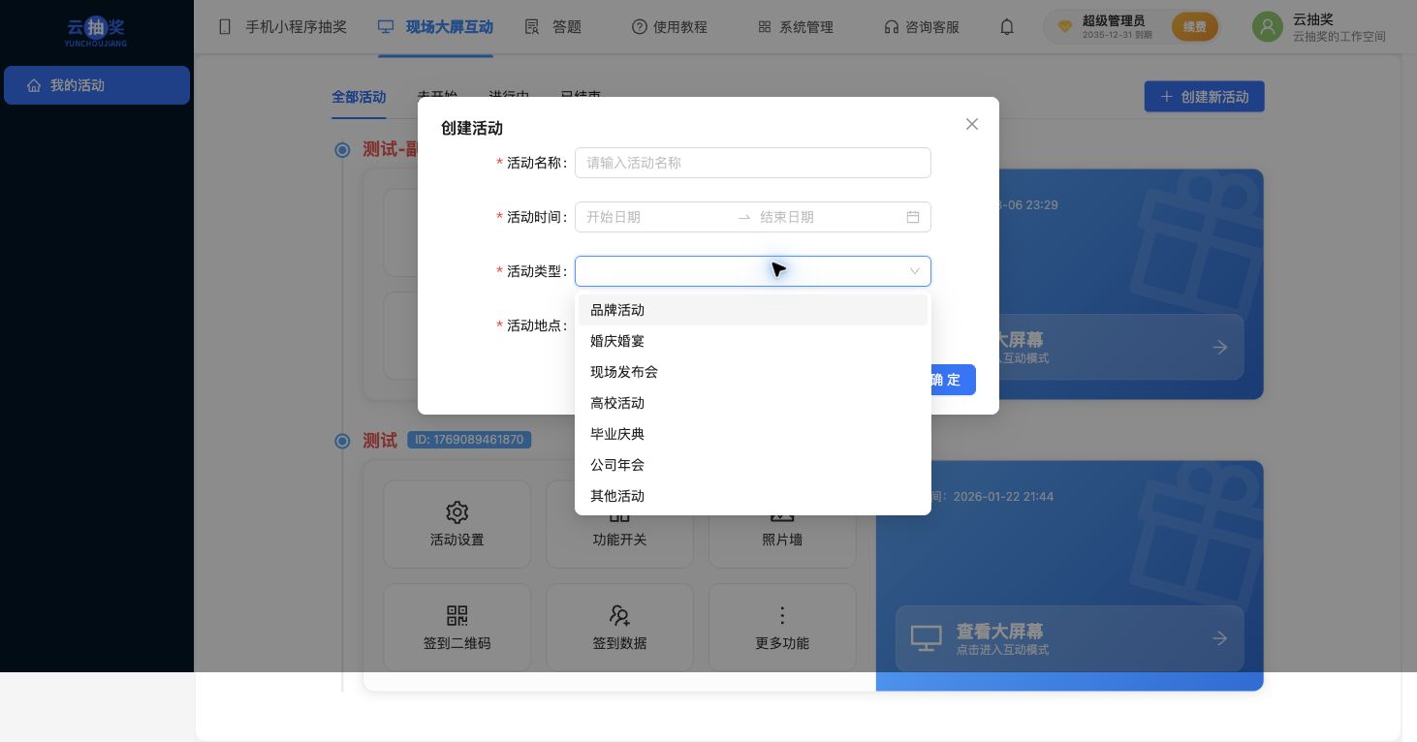Click the ID: 1769089461870 badge
This screenshot has height=742, width=1417.
pos(469,440)
